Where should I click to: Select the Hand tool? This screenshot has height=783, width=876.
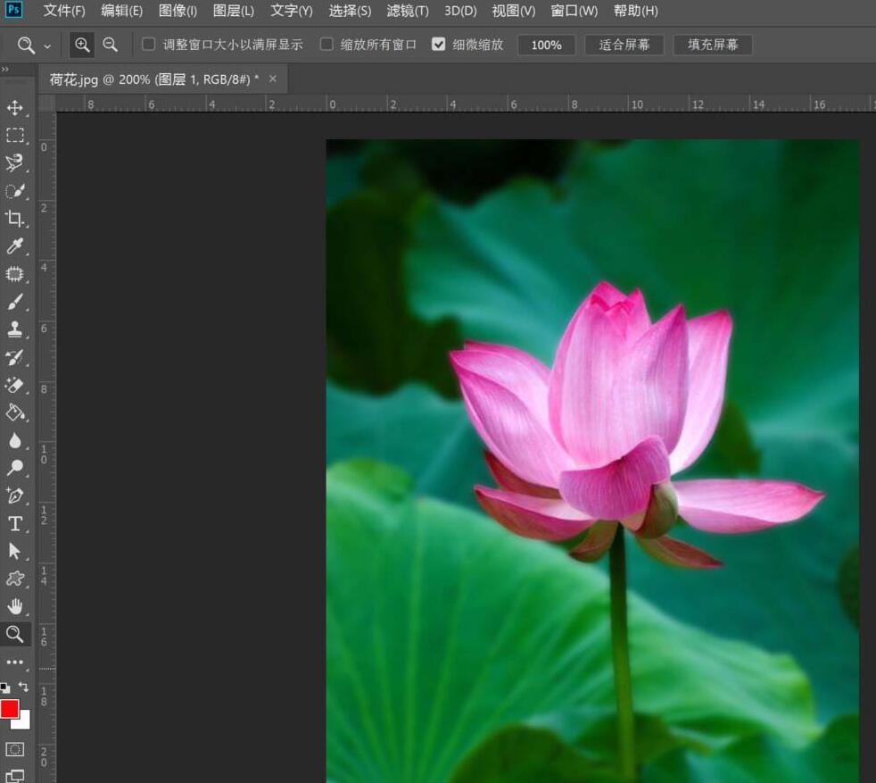point(14,606)
